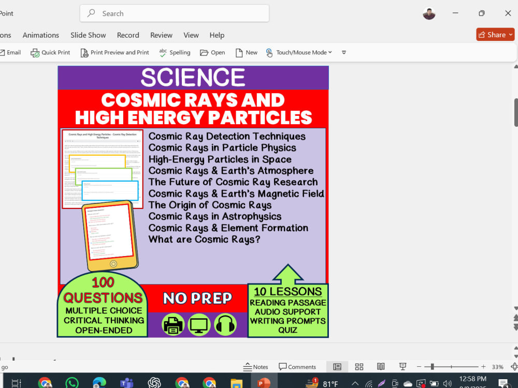Open the weather widget showing 81°F
The width and height of the screenshot is (518, 388).
pos(322,383)
